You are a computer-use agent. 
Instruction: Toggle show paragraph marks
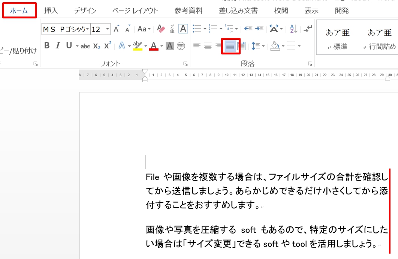[x=308, y=29]
